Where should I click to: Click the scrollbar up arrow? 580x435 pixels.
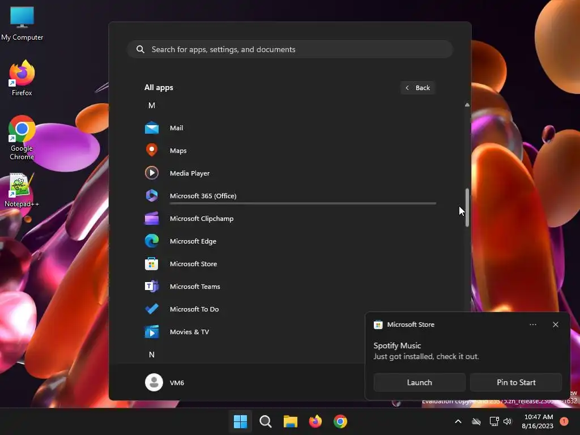tap(467, 105)
